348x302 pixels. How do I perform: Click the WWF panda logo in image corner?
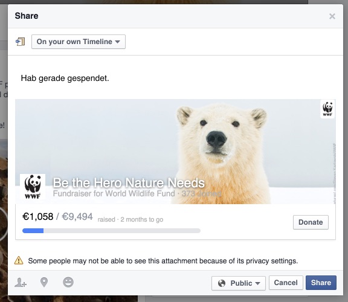[327, 109]
